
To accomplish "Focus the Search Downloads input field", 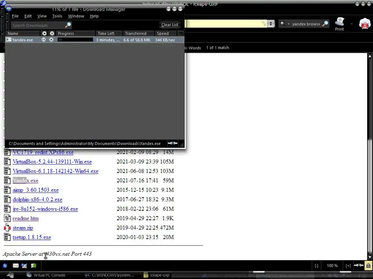I will point(38,25).
